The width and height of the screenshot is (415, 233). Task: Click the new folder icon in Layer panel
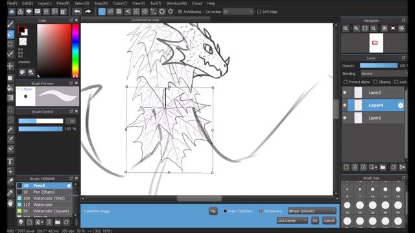(383, 167)
